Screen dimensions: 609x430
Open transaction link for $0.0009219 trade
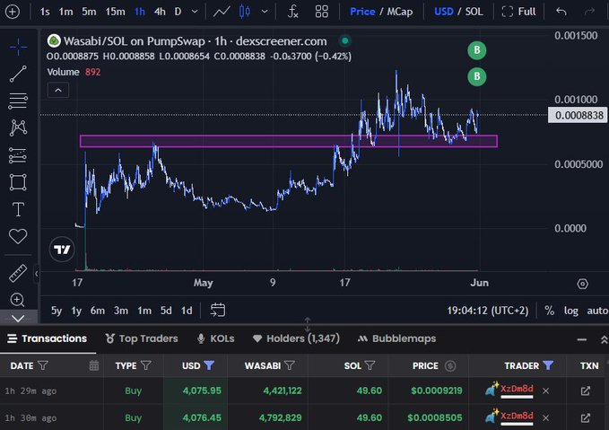[x=586, y=391]
